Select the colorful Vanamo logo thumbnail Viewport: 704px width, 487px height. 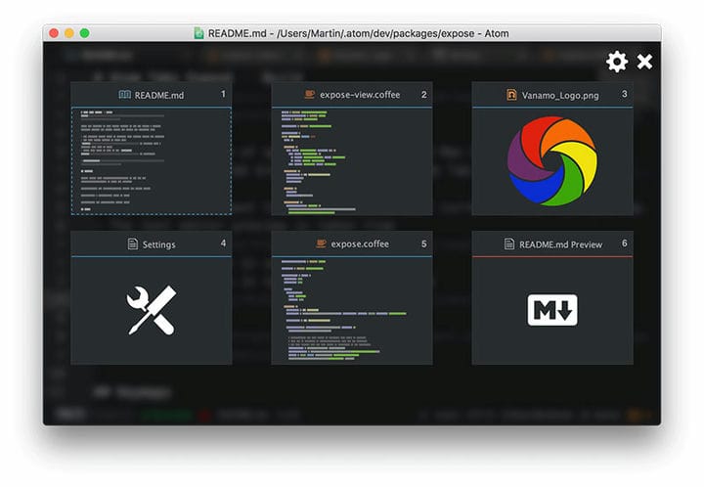click(552, 161)
